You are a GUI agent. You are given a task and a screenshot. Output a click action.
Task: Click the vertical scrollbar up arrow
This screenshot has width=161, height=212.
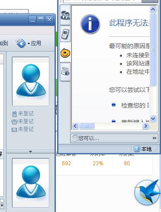click(153, 10)
